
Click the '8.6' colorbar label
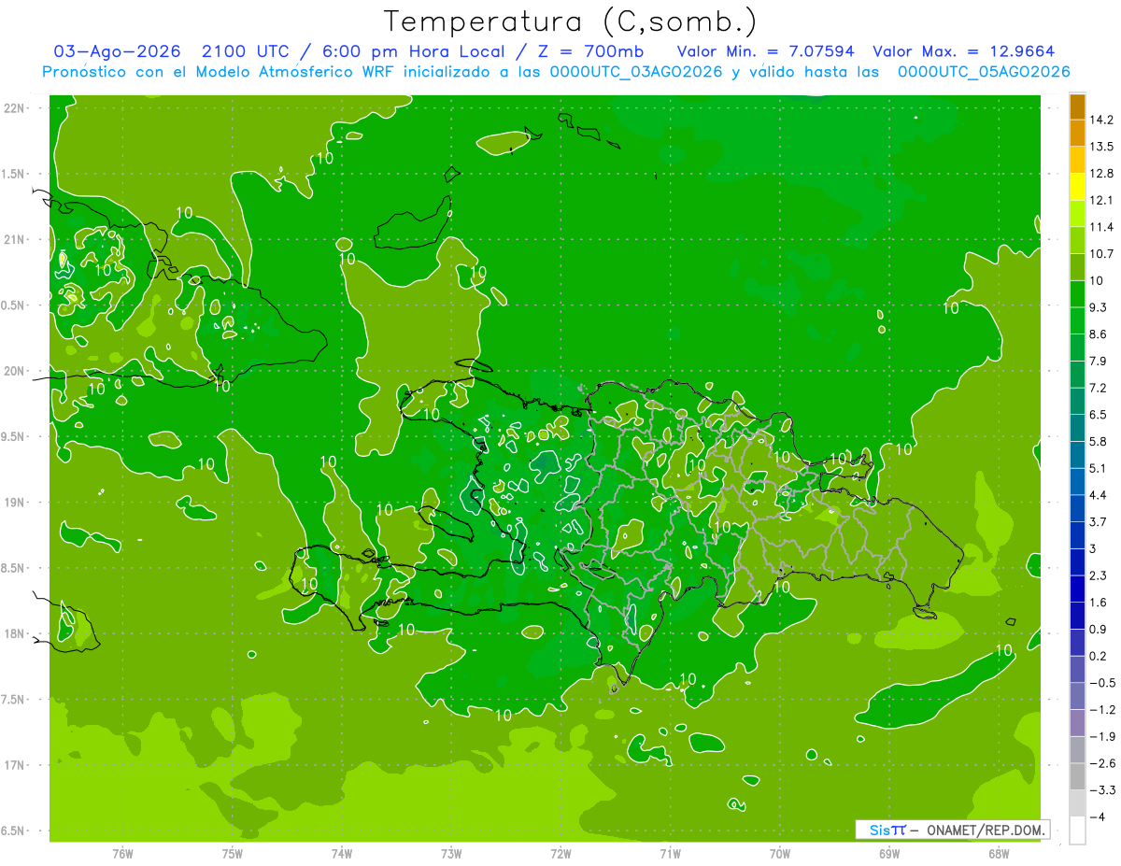coord(1099,334)
